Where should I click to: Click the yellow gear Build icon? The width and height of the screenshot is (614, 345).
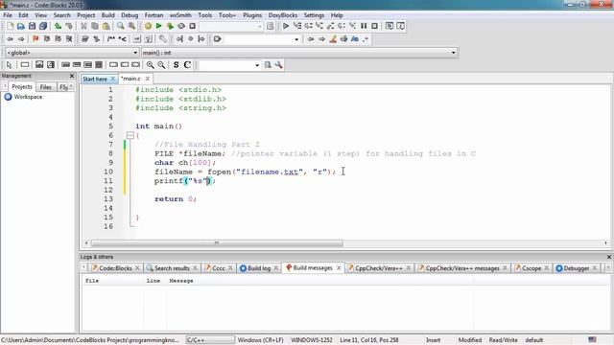[148, 26]
